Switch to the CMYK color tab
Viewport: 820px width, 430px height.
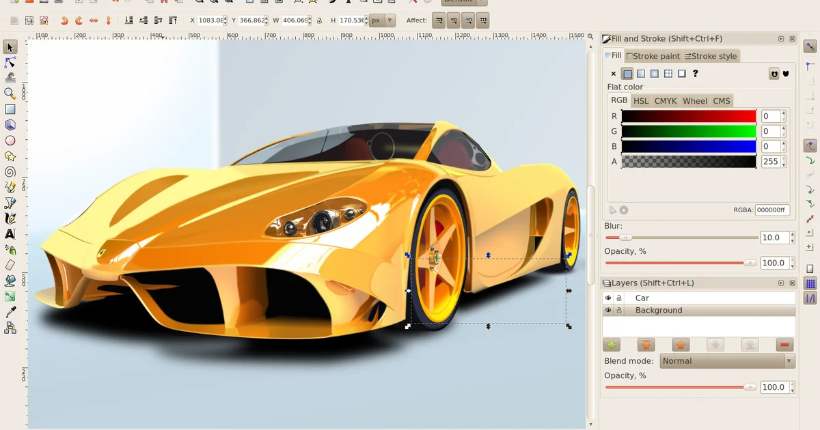pos(665,101)
